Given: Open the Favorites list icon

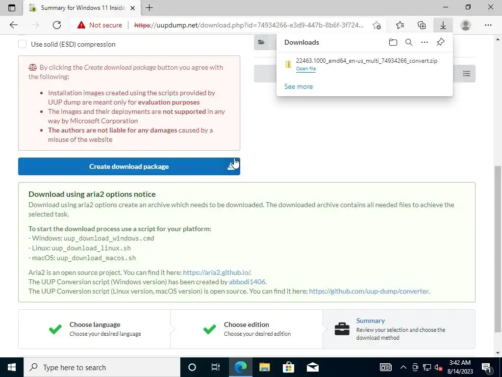Looking at the screenshot, I should coord(400,25).
